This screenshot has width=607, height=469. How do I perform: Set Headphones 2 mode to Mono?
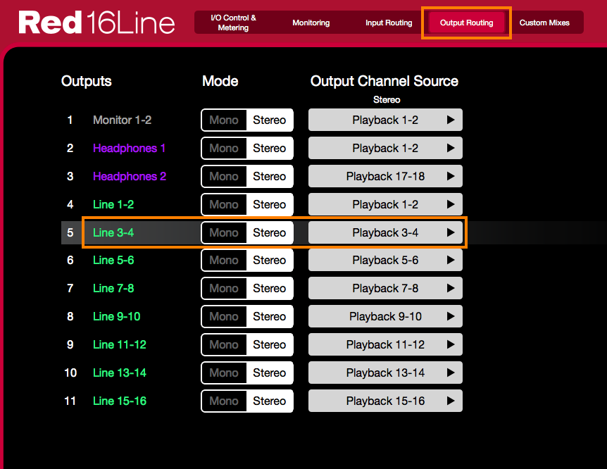click(224, 176)
